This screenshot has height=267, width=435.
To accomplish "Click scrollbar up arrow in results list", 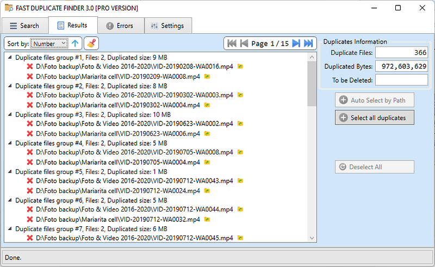I will tap(312, 57).
